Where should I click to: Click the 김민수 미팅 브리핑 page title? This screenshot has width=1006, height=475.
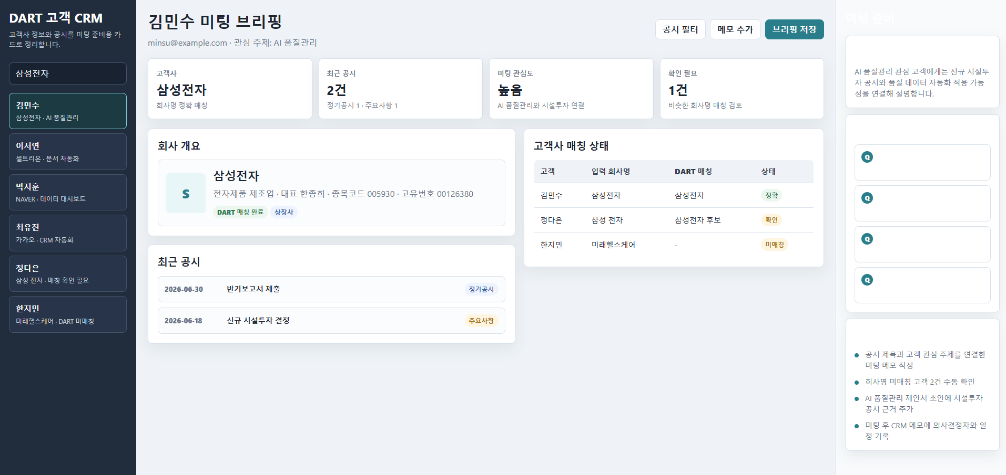click(x=215, y=21)
